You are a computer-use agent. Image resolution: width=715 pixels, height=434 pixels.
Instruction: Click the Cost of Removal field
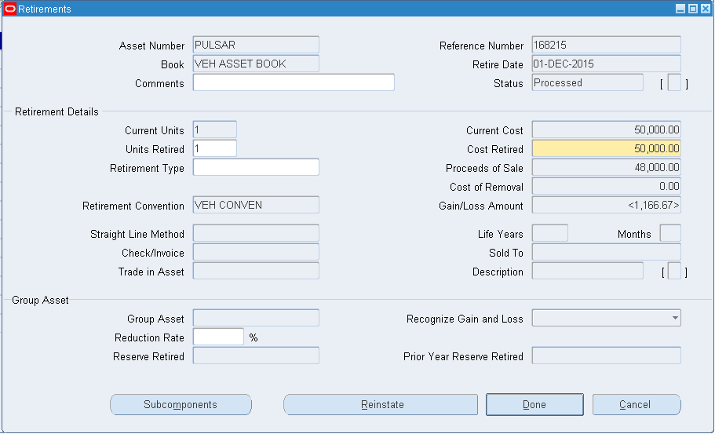point(606,186)
